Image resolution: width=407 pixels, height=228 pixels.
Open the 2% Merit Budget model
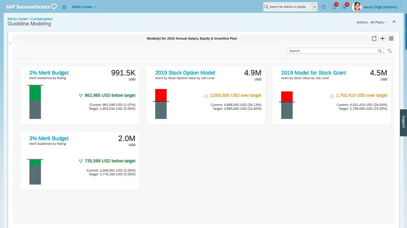[x=49, y=73]
